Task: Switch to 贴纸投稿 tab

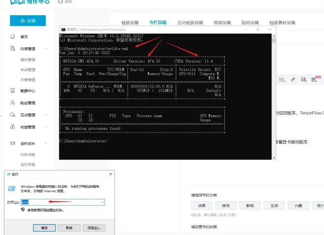Action: (250, 23)
